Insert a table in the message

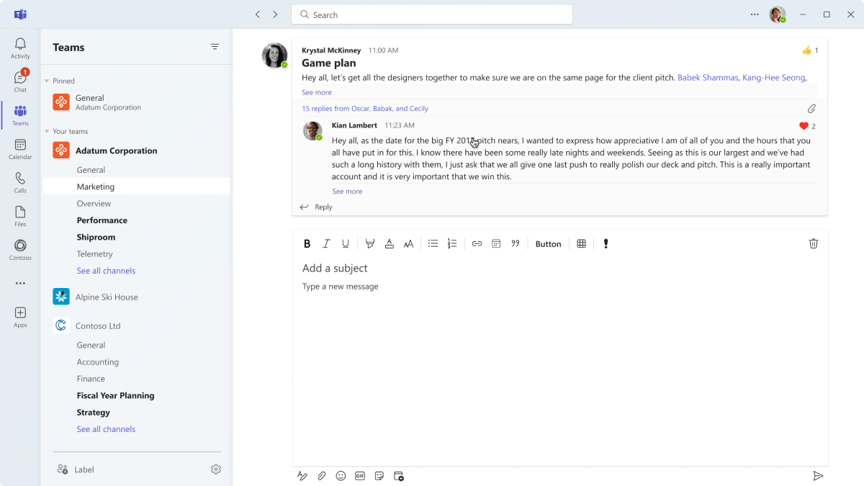click(582, 244)
